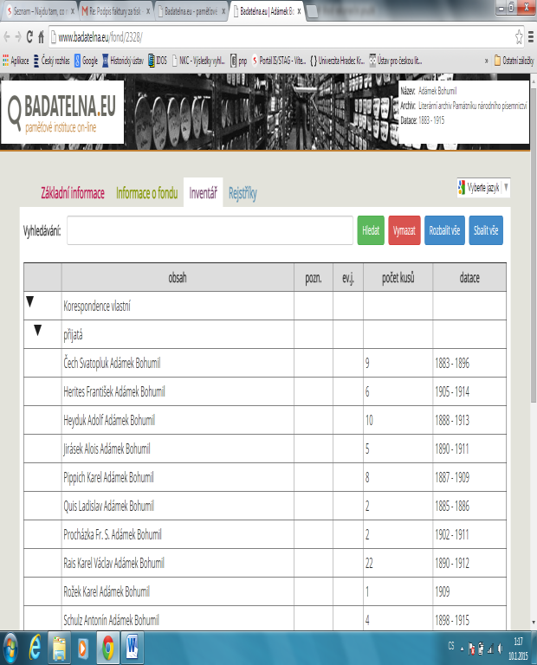
Task: Open the pnp bookmark
Action: click(239, 61)
